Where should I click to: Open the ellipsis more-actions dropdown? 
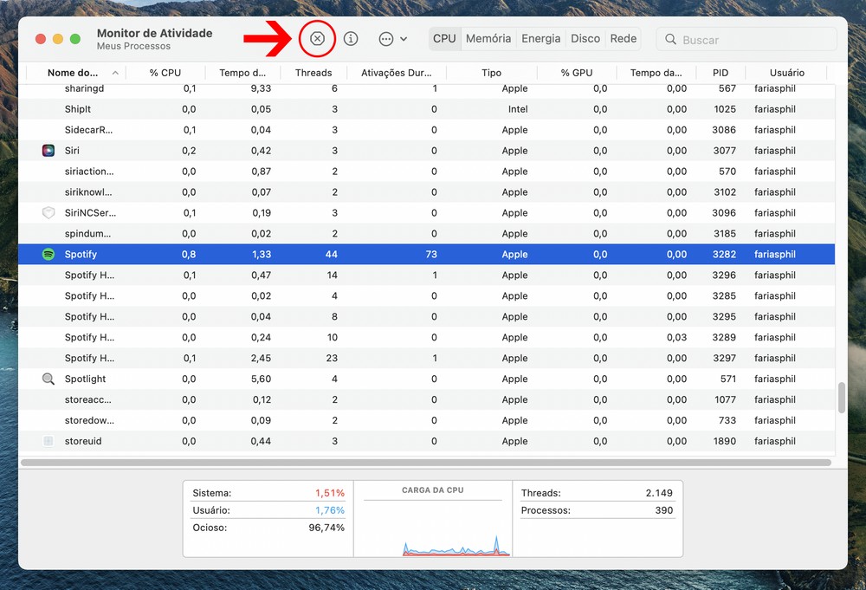(392, 39)
